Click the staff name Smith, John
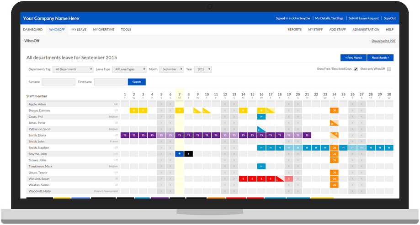The image size is (420, 225). (37, 141)
